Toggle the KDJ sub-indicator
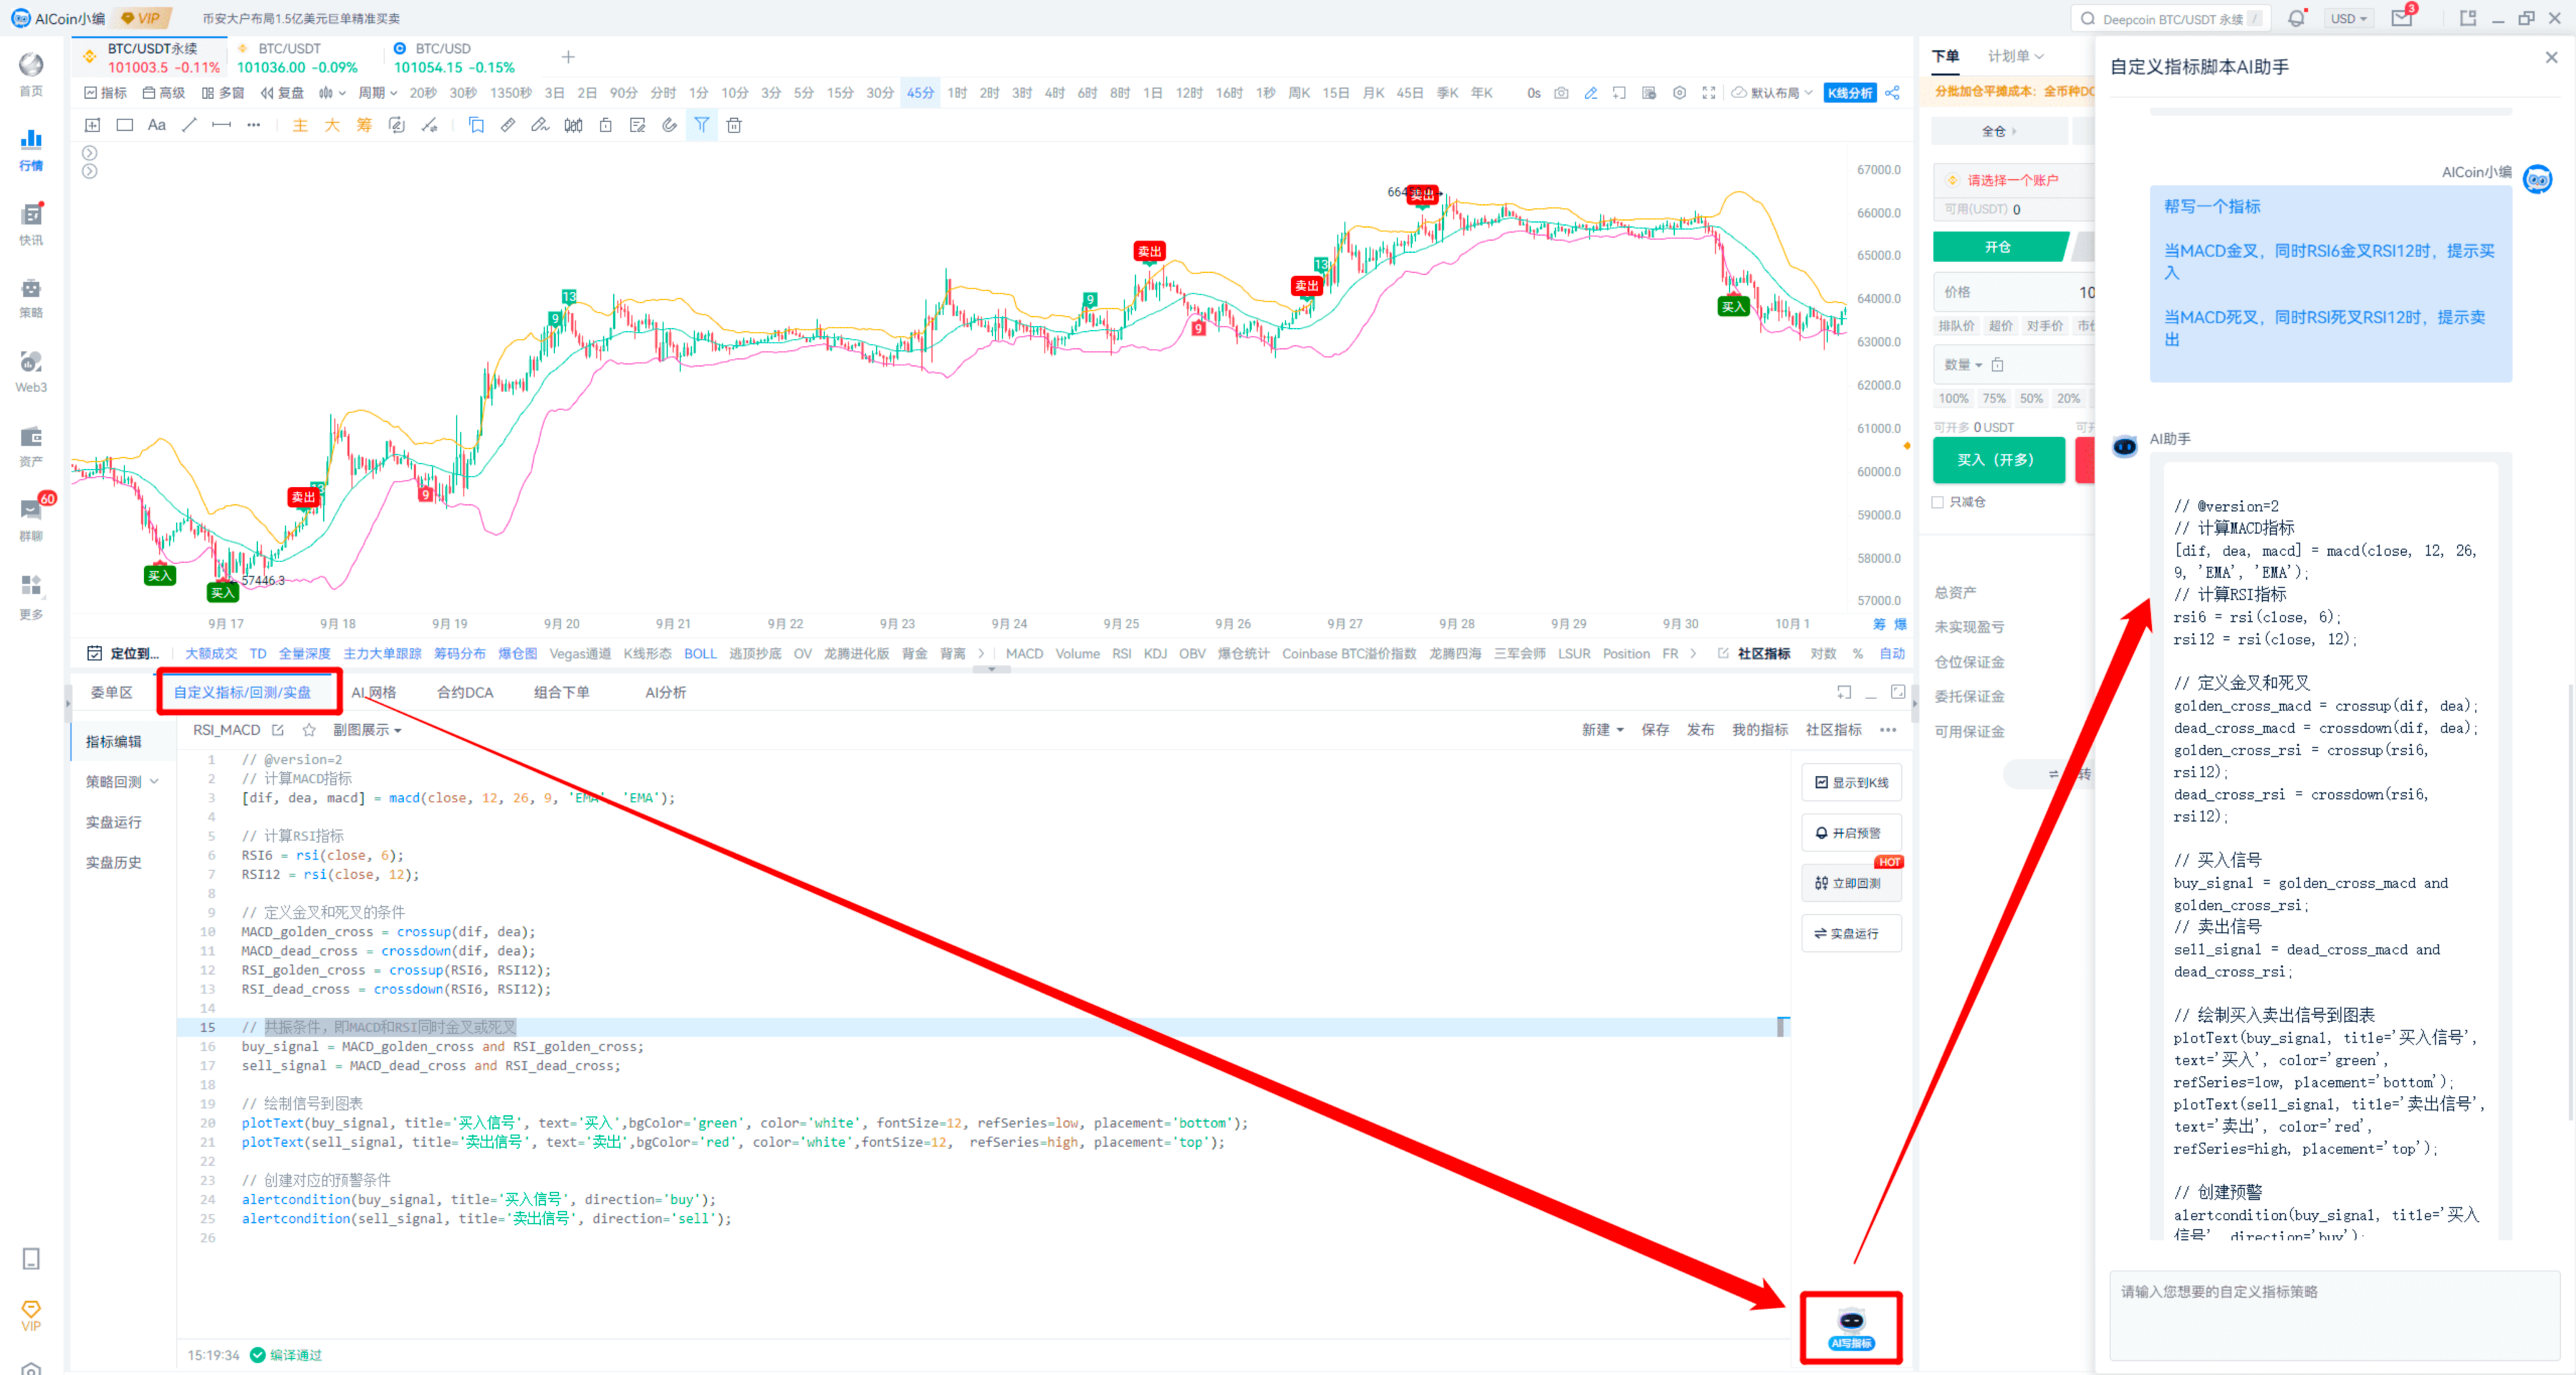2576x1375 pixels. coord(1155,654)
